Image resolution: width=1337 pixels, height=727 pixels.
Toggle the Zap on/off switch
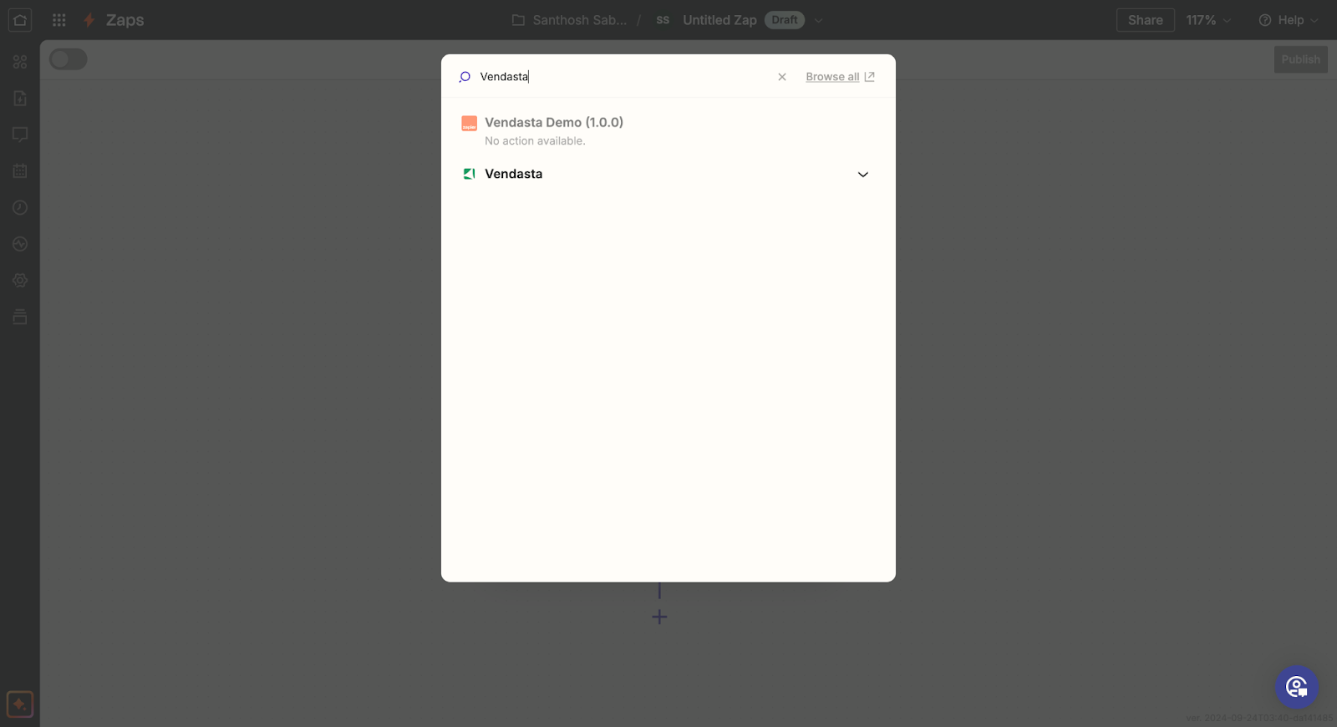point(68,59)
